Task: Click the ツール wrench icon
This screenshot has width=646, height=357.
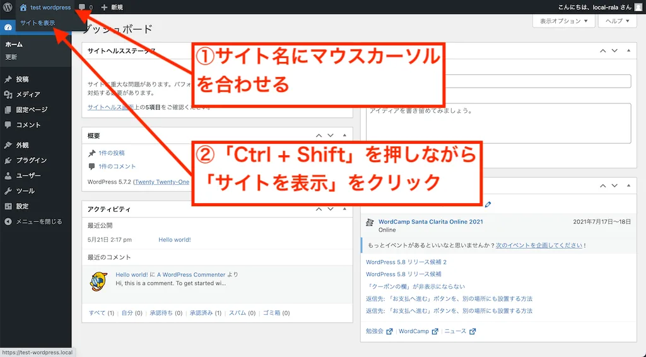Action: point(8,190)
